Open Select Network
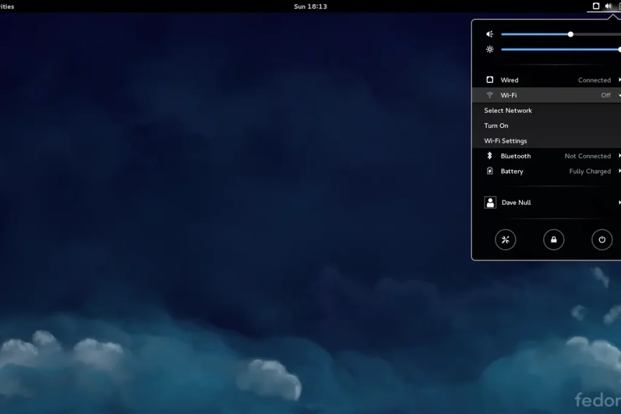Screen dimensions: 621x414 pyautogui.click(x=508, y=110)
